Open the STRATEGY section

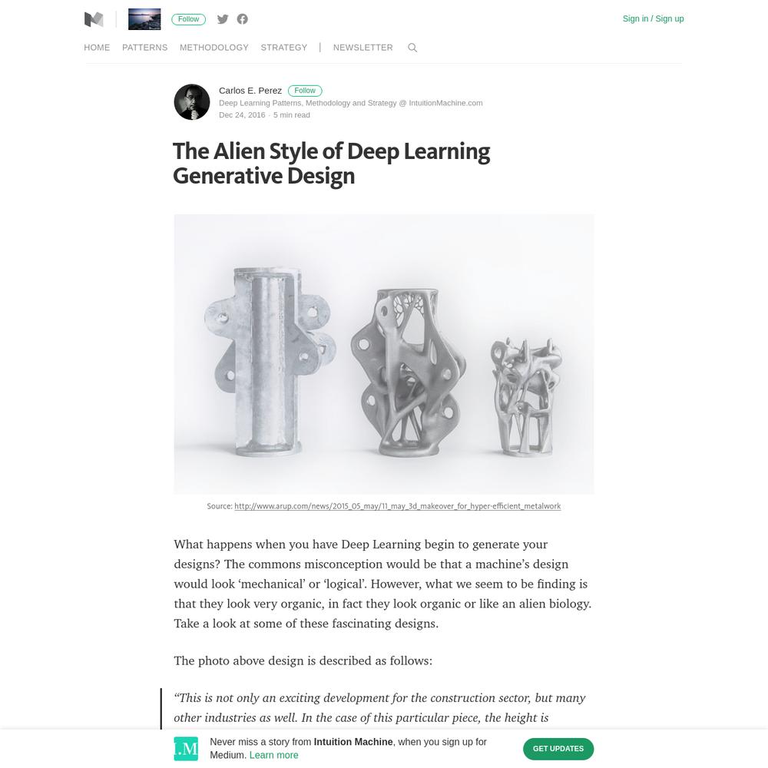[284, 48]
